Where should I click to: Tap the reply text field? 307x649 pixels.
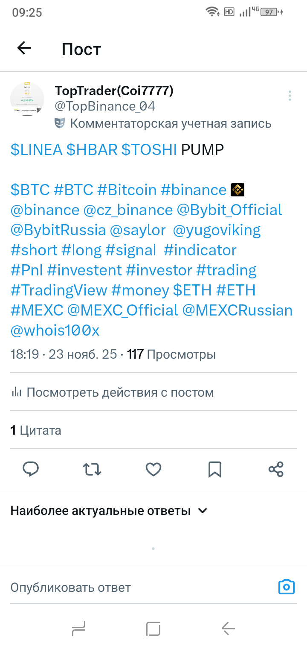pos(128,588)
